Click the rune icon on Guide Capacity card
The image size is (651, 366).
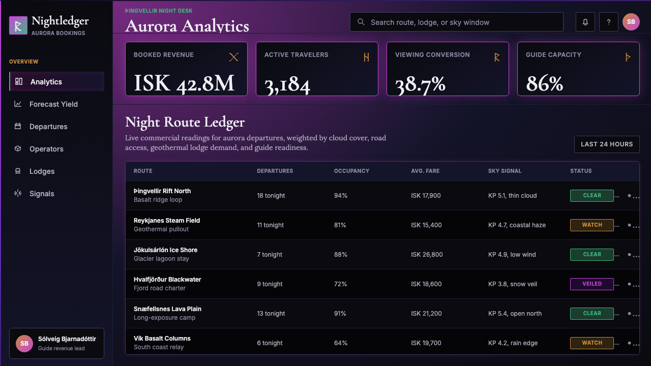[x=628, y=57]
